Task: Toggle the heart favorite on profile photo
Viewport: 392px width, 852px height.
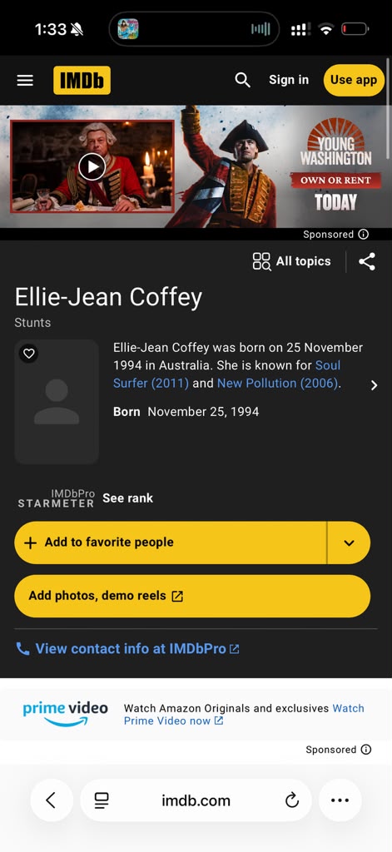Action: 29,354
